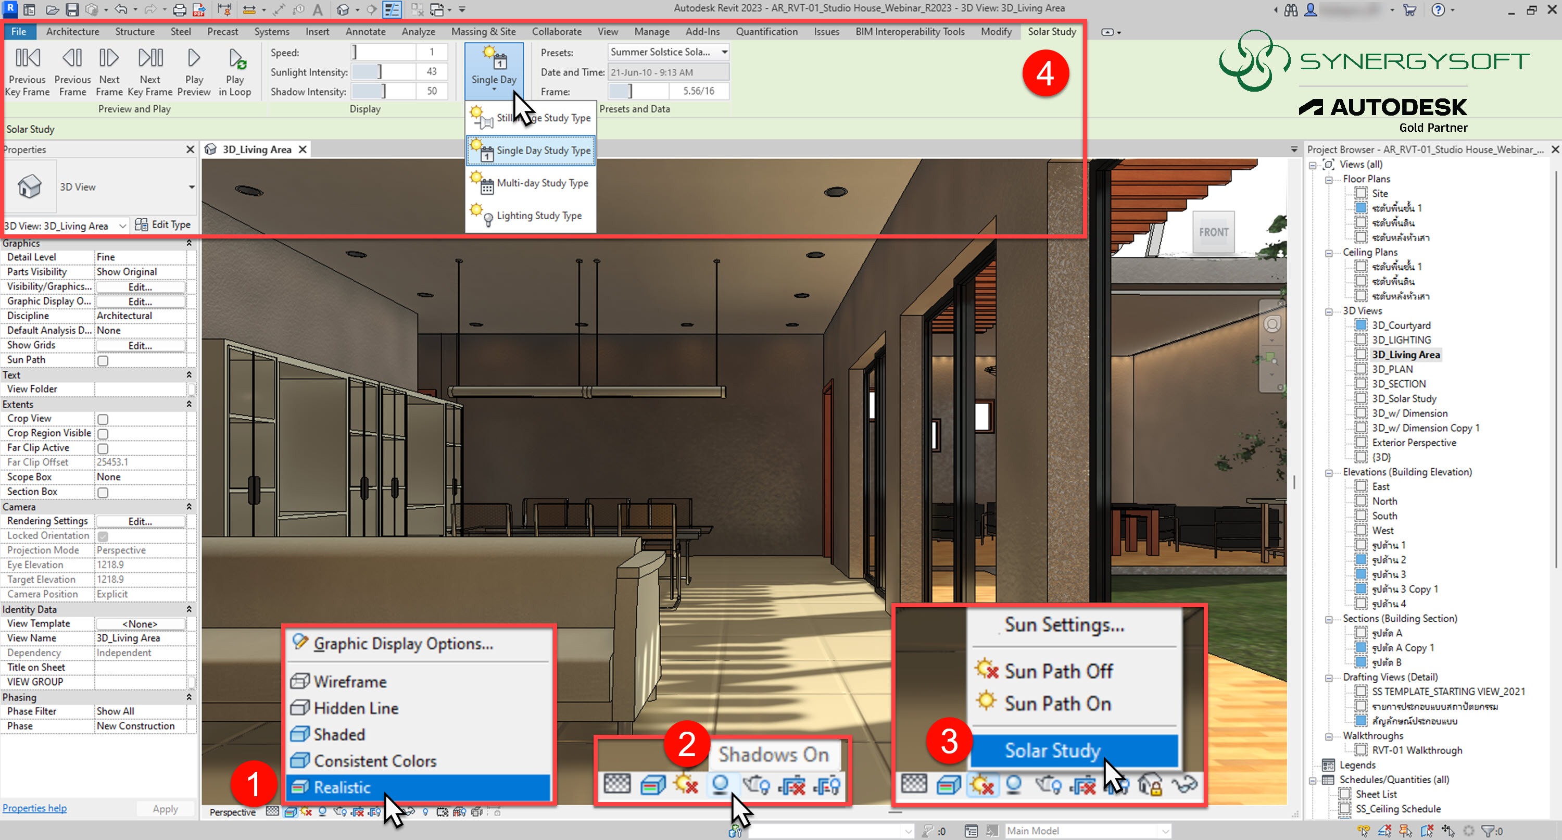Viewport: 1562px width, 840px height.
Task: Adjust the Sunlight Intensity slider
Action: (x=380, y=72)
